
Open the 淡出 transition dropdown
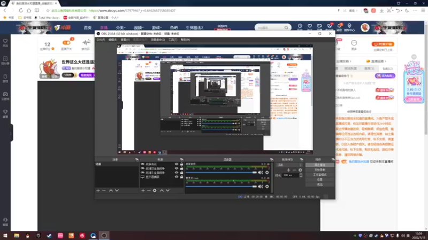(289, 165)
